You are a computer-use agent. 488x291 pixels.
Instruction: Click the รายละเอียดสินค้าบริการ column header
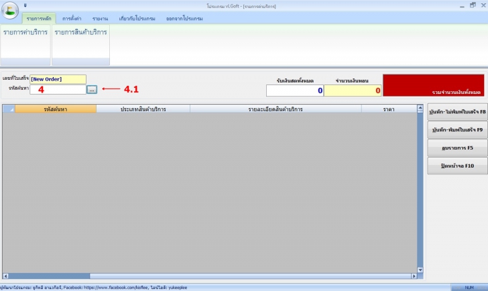pyautogui.click(x=276, y=109)
